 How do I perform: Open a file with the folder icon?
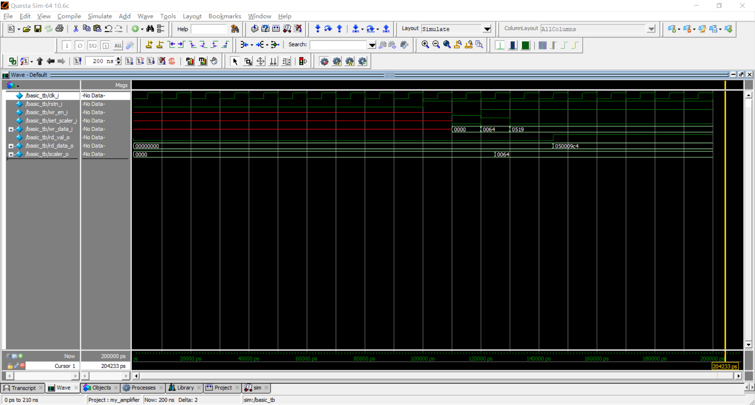click(27, 29)
